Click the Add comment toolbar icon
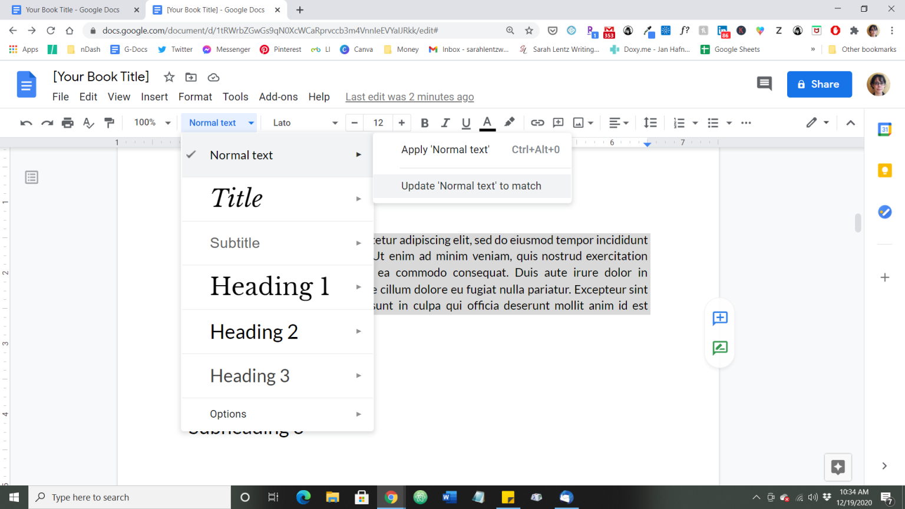The width and height of the screenshot is (905, 509). tap(558, 123)
